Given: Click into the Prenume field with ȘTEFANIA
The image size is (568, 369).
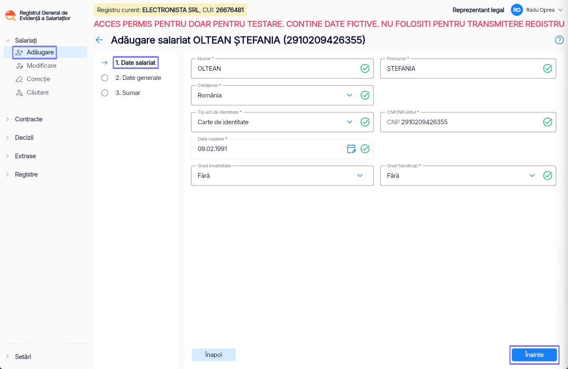Looking at the screenshot, I should [x=468, y=69].
